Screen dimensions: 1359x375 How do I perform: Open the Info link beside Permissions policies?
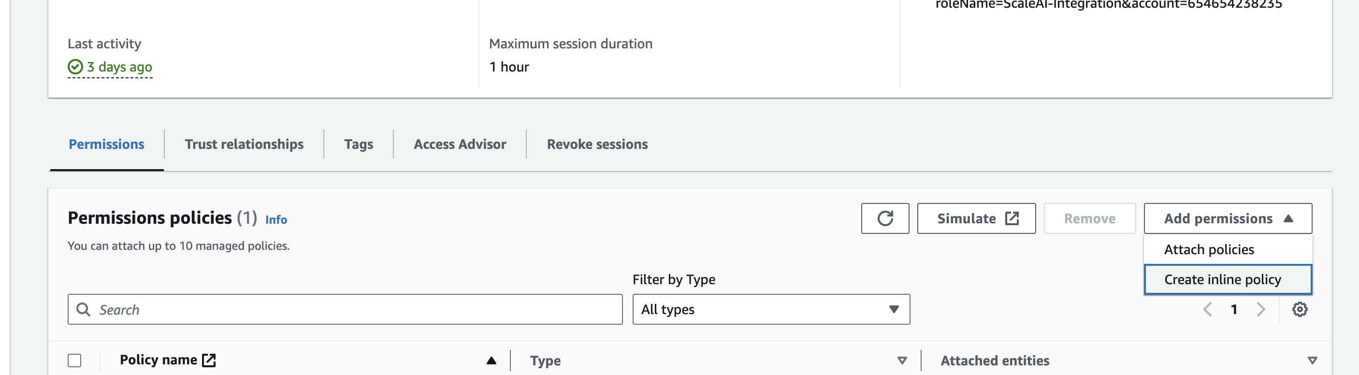point(276,220)
